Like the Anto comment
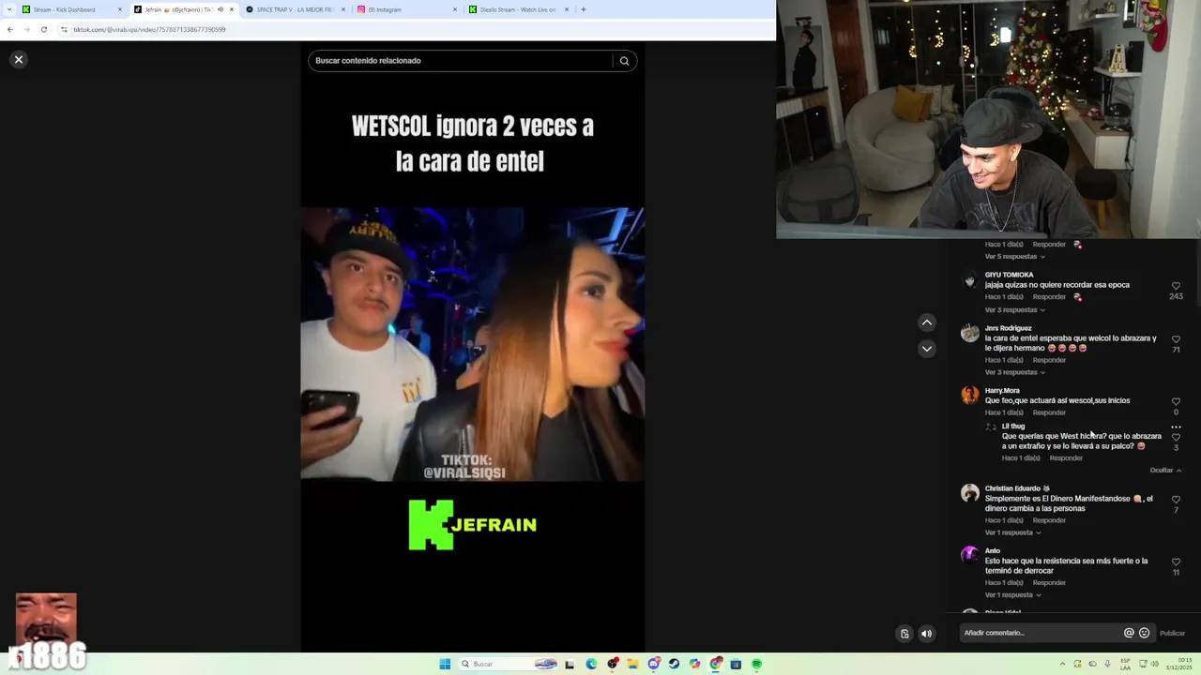The width and height of the screenshot is (1201, 675). point(1176,562)
